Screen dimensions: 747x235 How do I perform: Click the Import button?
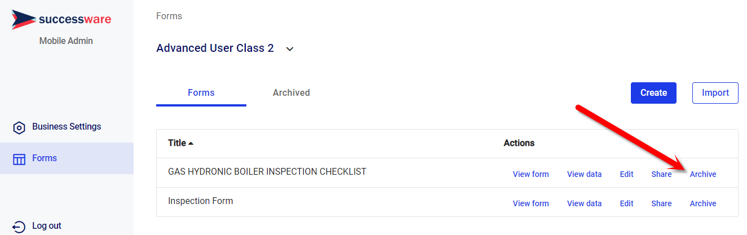click(715, 92)
